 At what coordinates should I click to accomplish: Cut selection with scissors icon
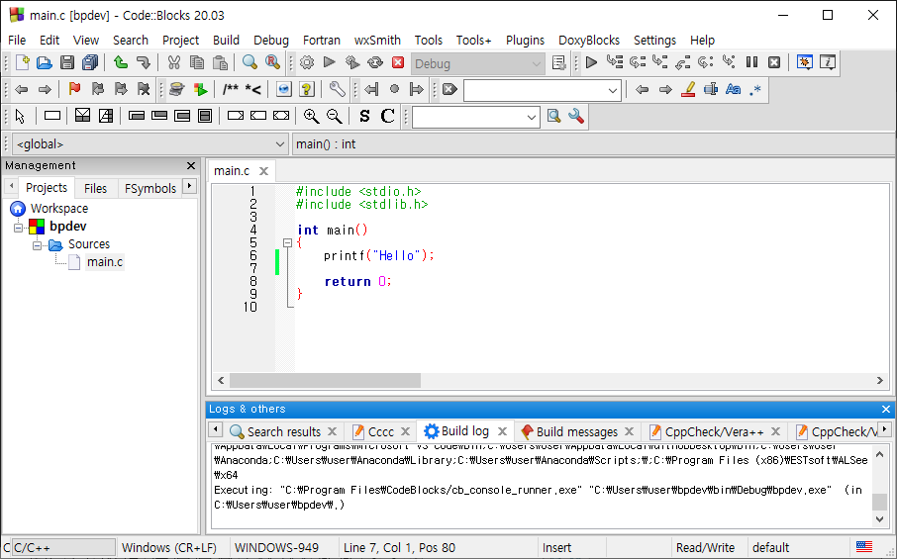(x=174, y=62)
